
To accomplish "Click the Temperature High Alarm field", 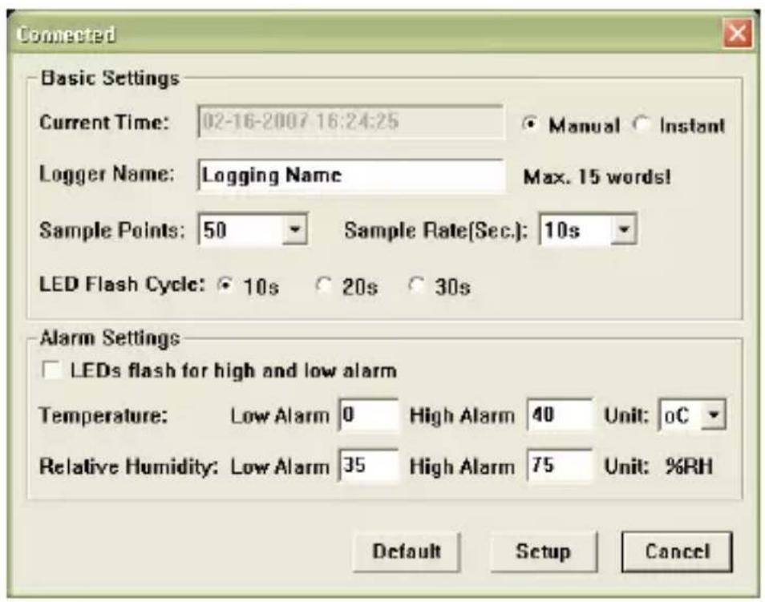I will 560,415.
